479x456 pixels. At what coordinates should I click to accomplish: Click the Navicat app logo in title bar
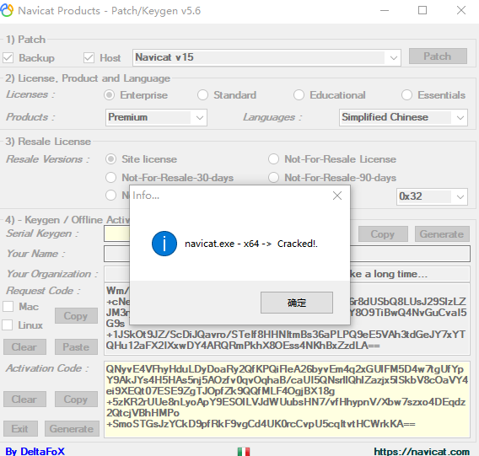7,10
